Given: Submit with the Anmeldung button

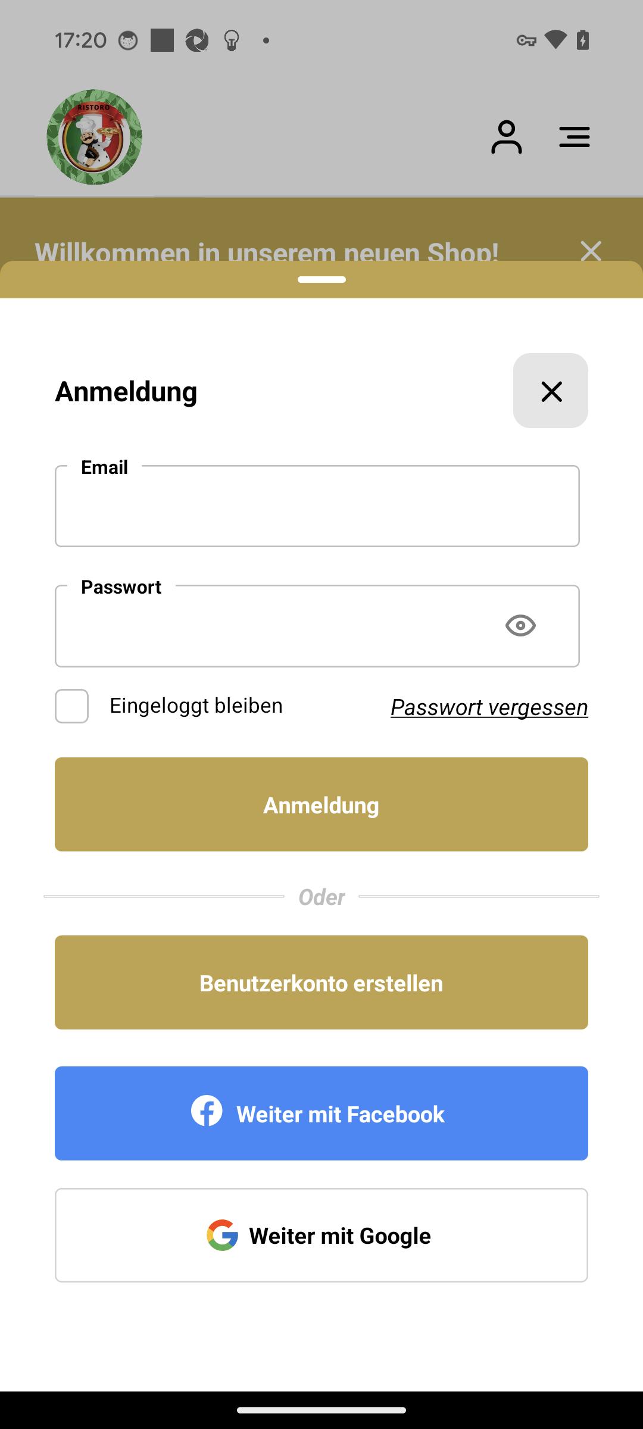Looking at the screenshot, I should pyautogui.click(x=321, y=804).
